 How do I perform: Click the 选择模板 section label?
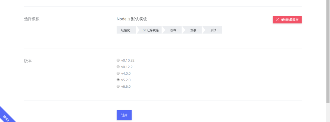point(32,19)
